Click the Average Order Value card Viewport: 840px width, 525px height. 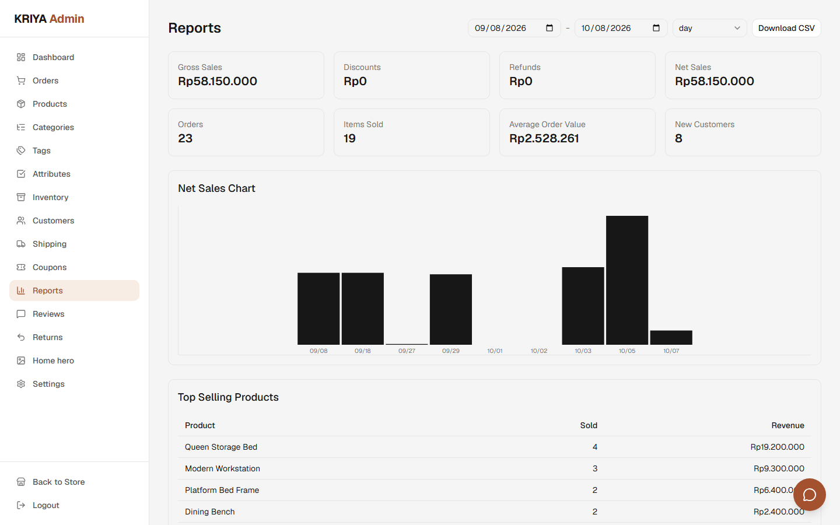pyautogui.click(x=577, y=132)
